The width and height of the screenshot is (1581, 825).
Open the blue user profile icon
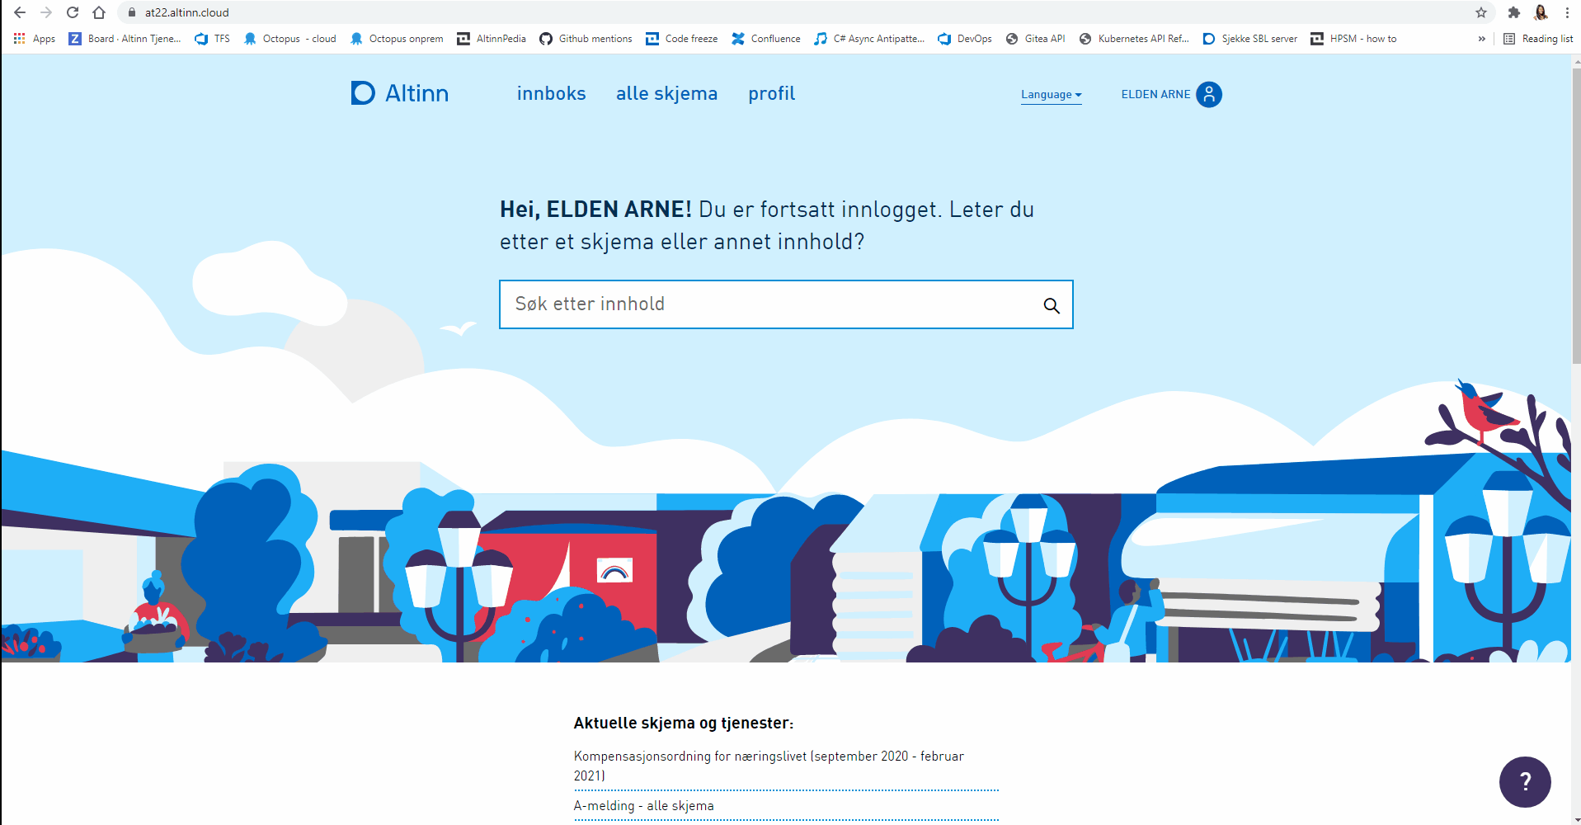click(1209, 94)
